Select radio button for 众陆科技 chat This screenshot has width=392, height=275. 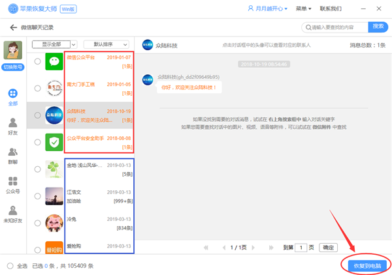(37, 115)
